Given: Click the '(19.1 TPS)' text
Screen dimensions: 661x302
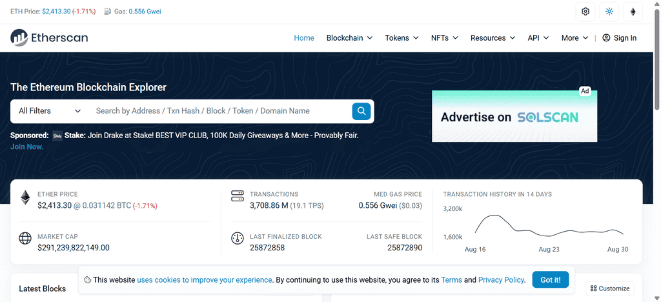Looking at the screenshot, I should coord(307,206).
